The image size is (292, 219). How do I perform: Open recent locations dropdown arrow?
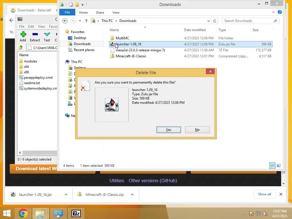click(x=80, y=21)
